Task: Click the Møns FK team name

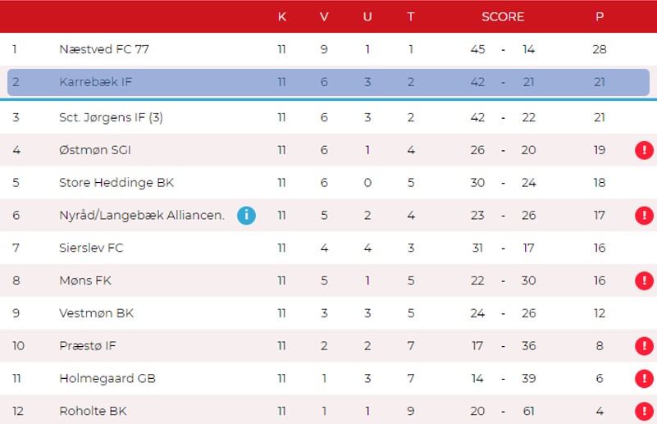Action: click(85, 280)
